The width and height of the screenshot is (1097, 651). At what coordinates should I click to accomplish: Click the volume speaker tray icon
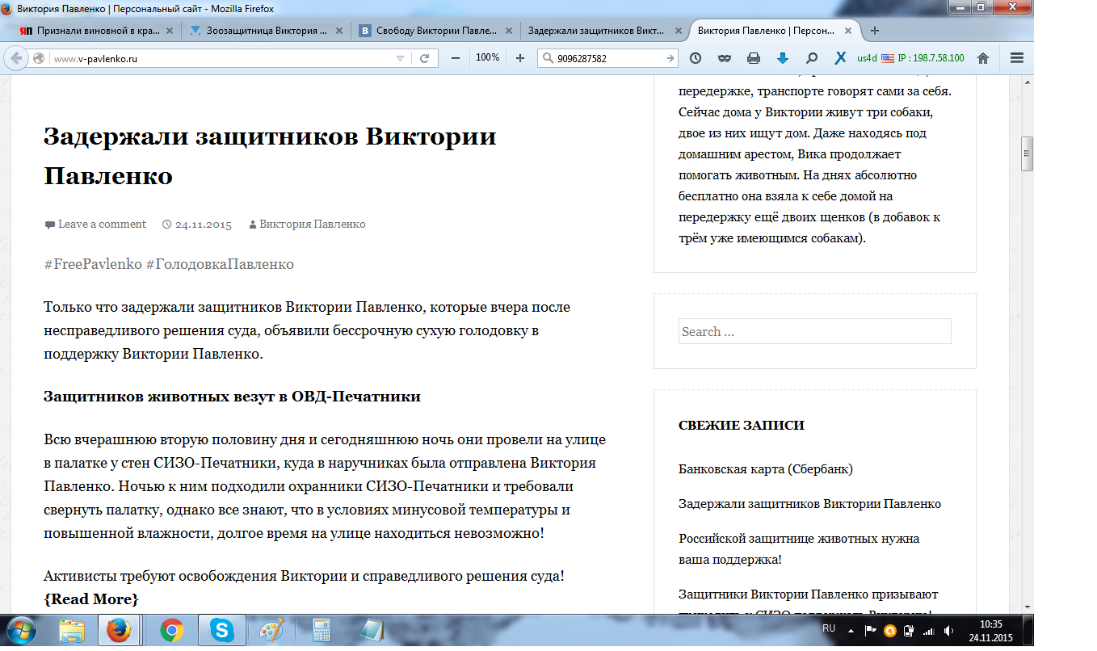948,631
